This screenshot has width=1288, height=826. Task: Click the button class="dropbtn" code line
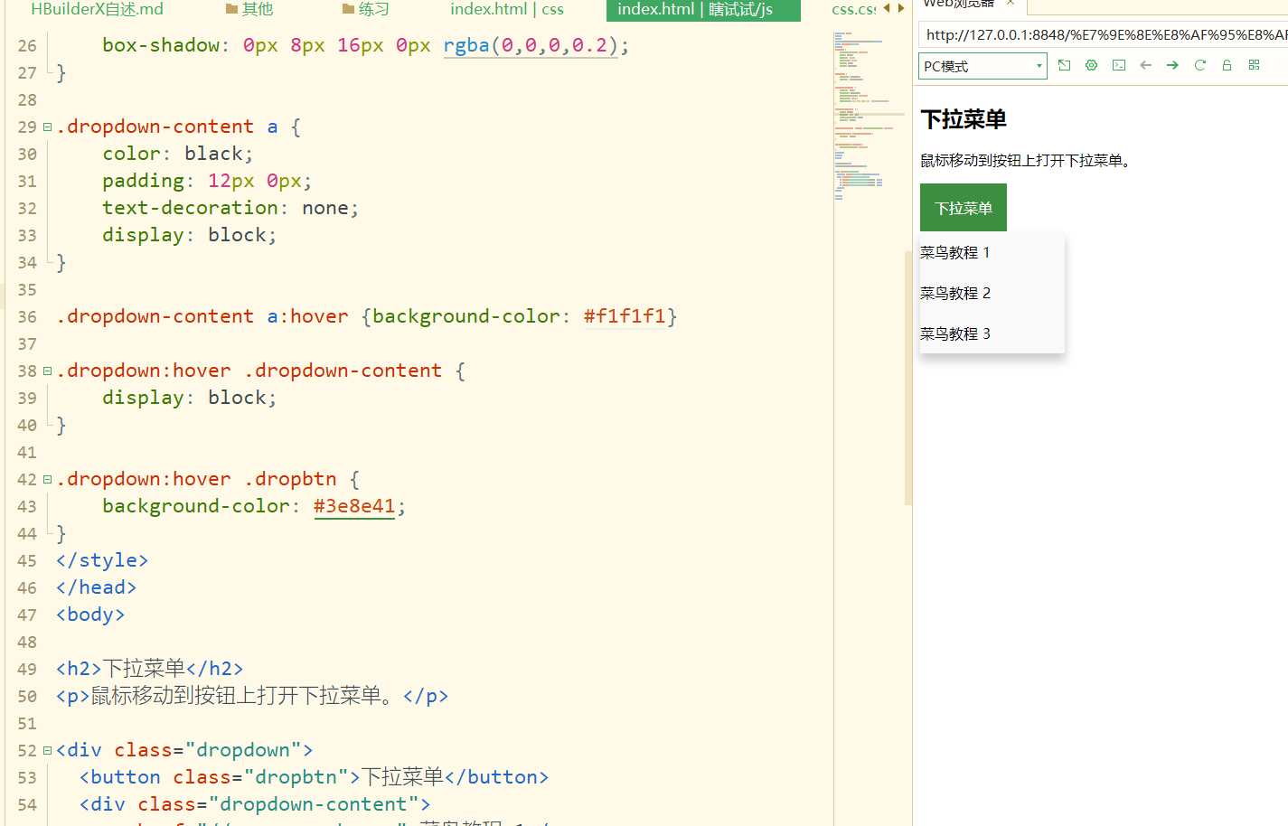[314, 777]
